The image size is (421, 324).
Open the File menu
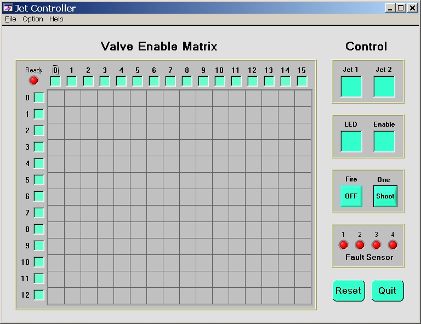click(10, 19)
